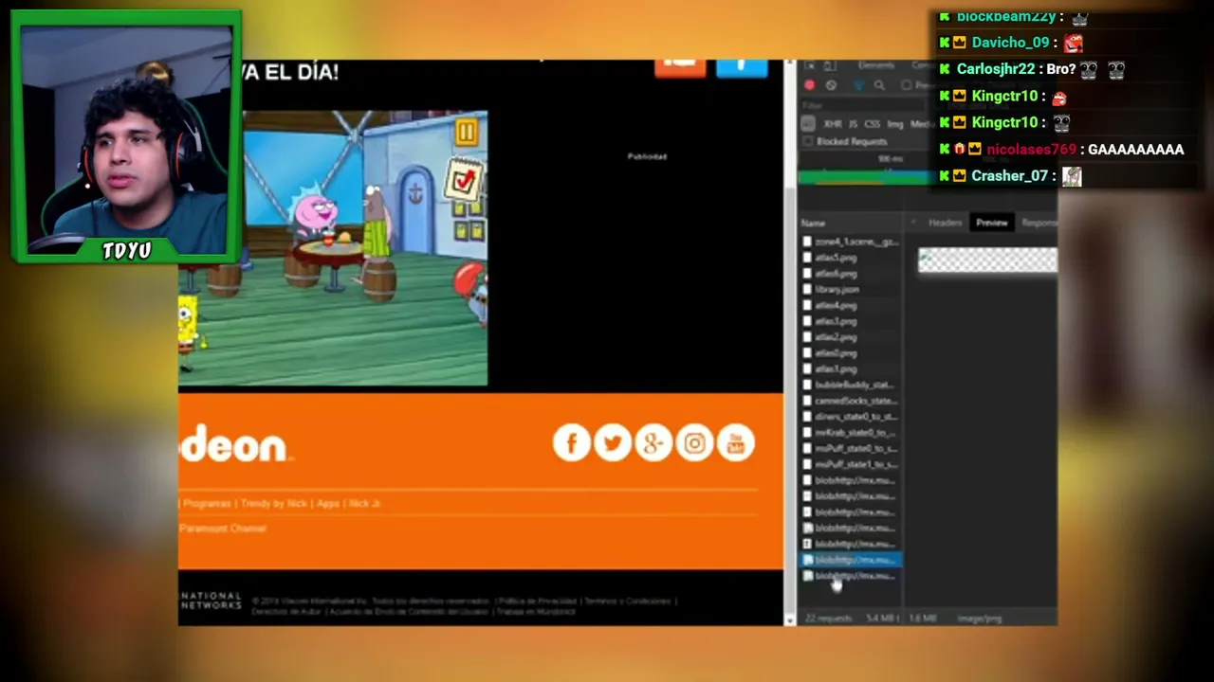Click the Carlosjhr22 username in chat
Image resolution: width=1214 pixels, height=682 pixels.
tap(996, 69)
